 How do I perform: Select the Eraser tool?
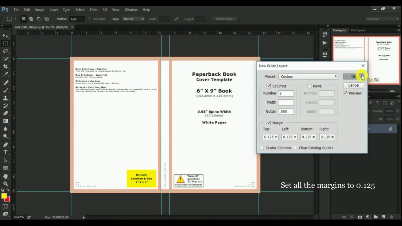click(6, 113)
